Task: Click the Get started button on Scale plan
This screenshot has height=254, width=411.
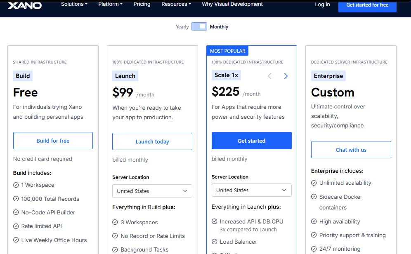Action: (x=252, y=141)
